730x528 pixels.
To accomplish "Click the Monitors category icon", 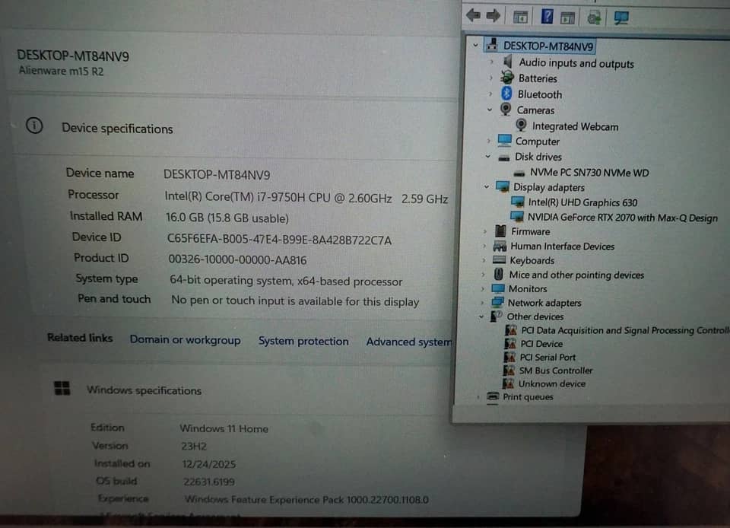I will 497,288.
